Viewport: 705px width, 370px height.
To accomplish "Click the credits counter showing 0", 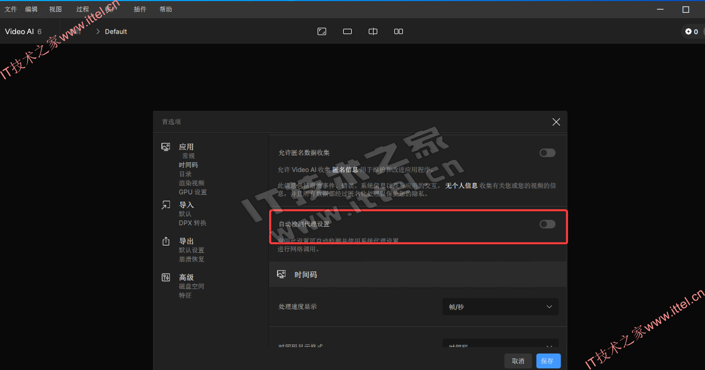I will (x=692, y=32).
